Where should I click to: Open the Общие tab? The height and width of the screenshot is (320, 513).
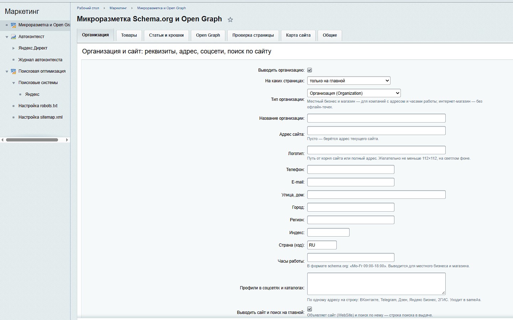click(x=330, y=35)
